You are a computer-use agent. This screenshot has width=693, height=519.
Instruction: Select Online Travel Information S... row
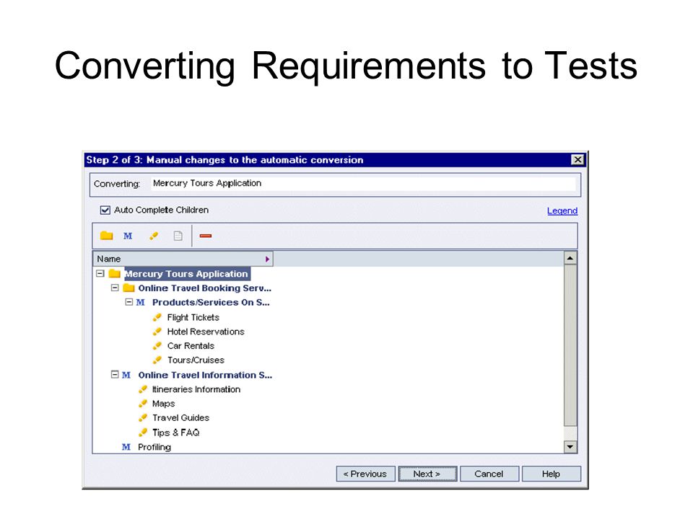(205, 375)
